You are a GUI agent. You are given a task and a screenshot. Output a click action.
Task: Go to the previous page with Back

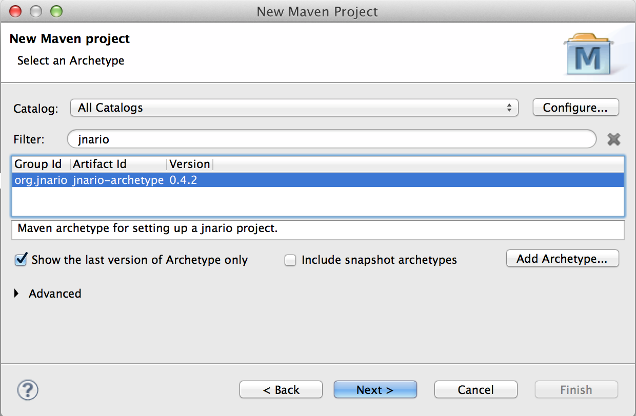pyautogui.click(x=281, y=390)
